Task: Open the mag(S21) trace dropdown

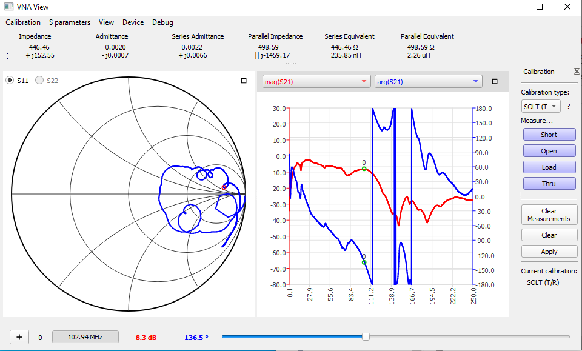Action: click(316, 82)
